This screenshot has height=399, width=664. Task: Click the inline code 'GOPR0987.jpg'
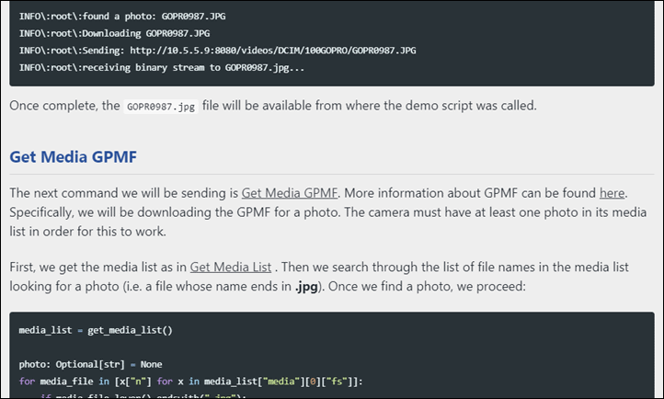(161, 107)
